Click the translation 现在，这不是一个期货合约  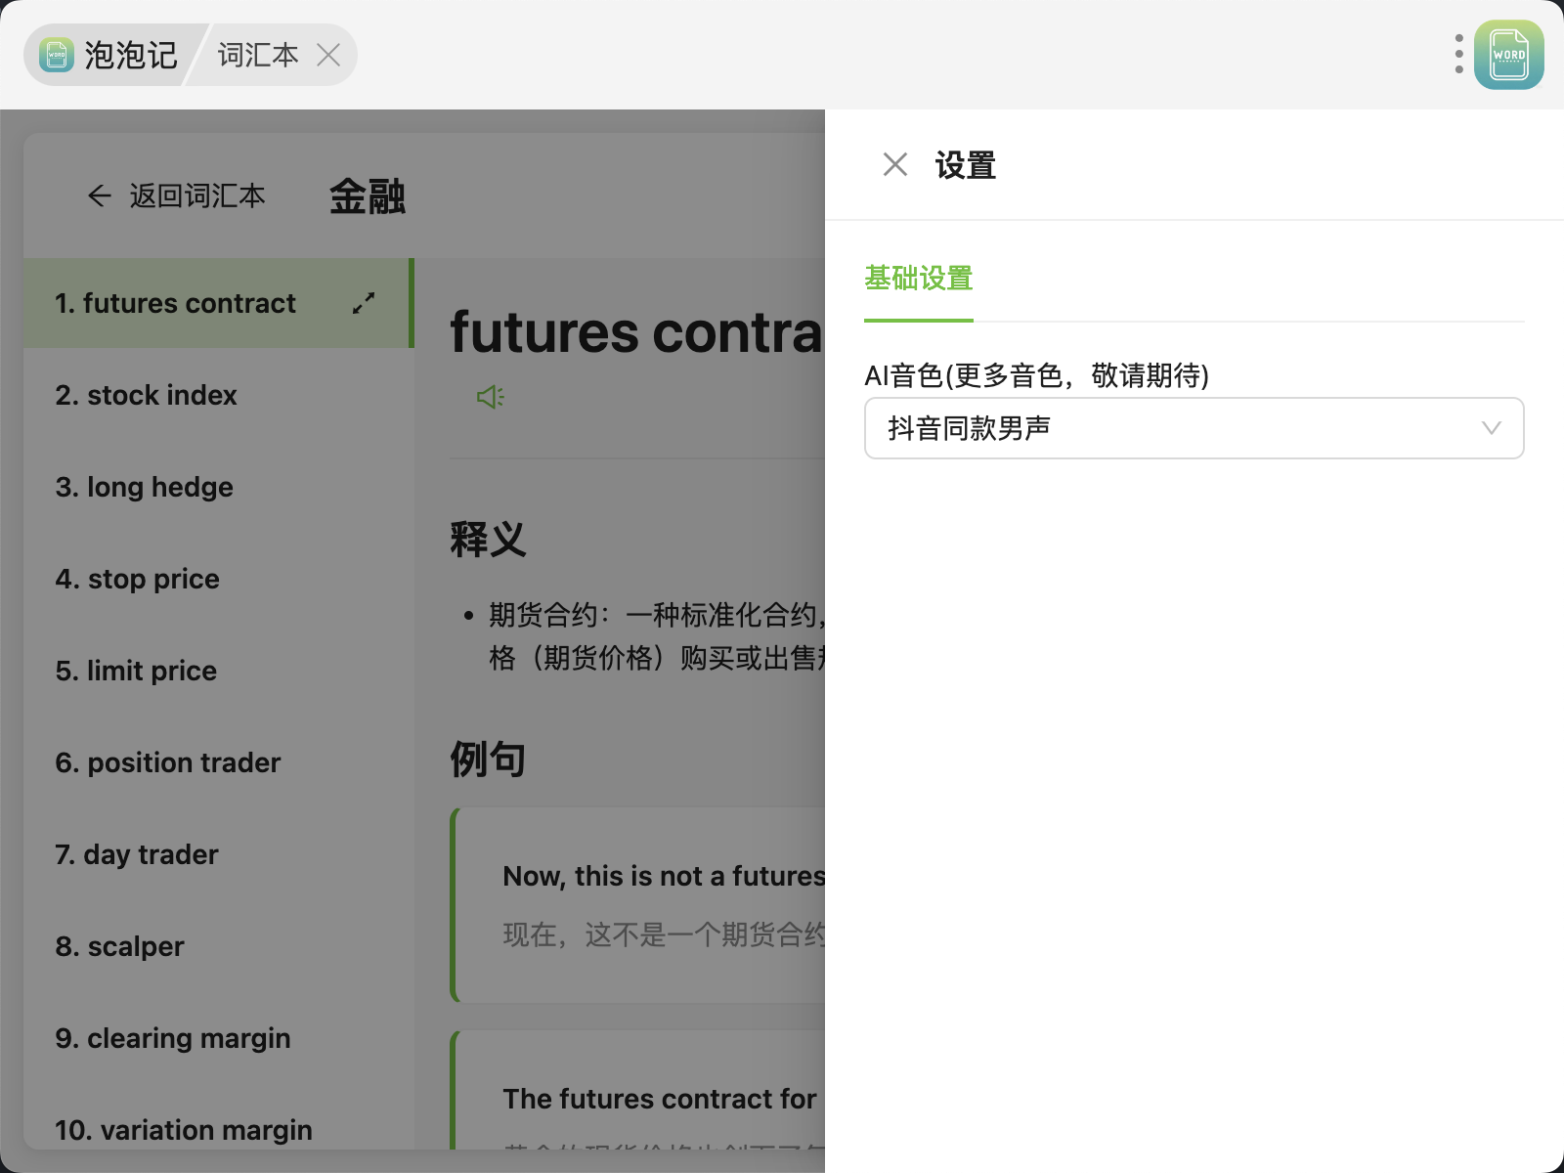click(664, 934)
